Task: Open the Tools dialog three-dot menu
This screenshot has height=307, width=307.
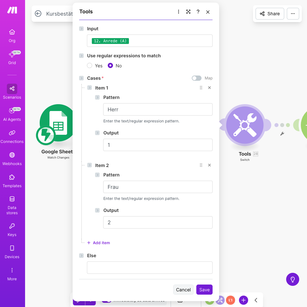Action: click(x=178, y=12)
